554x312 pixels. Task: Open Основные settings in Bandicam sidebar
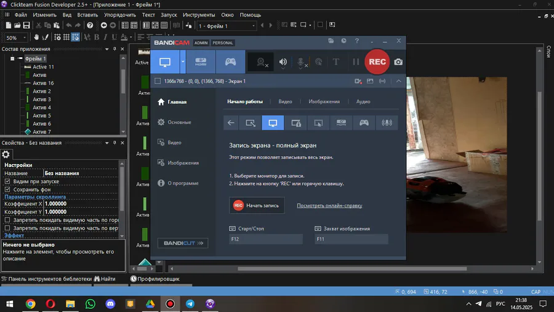click(174, 122)
